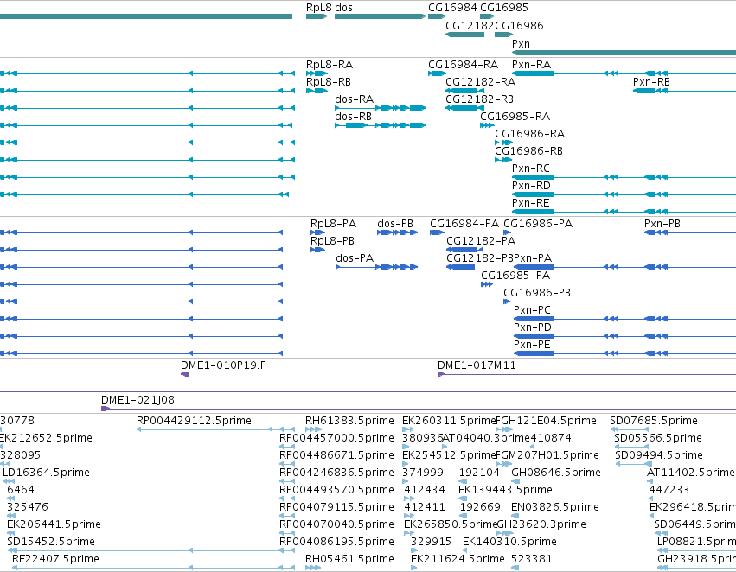Click the CG16985 gene label

(x=504, y=8)
